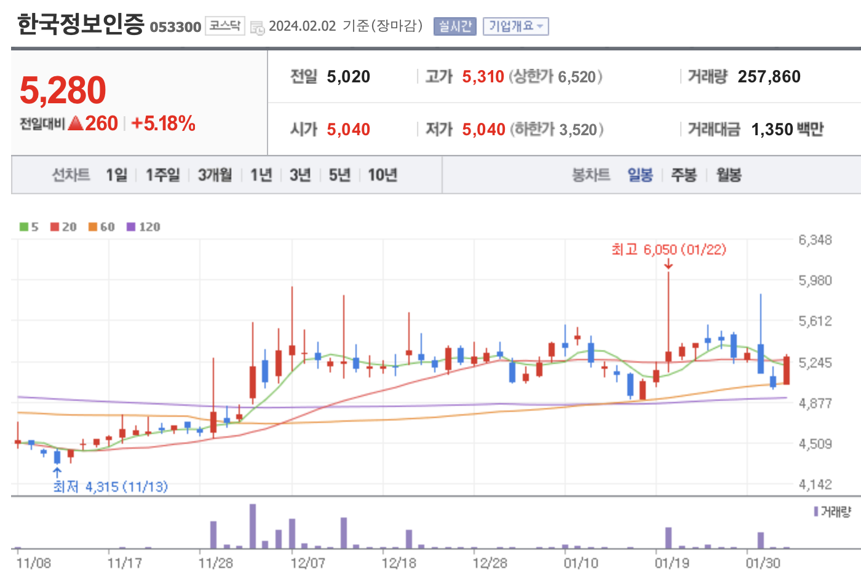The image size is (861, 579).
Task: Click the stock name 한국정보인증
Action: (x=81, y=24)
